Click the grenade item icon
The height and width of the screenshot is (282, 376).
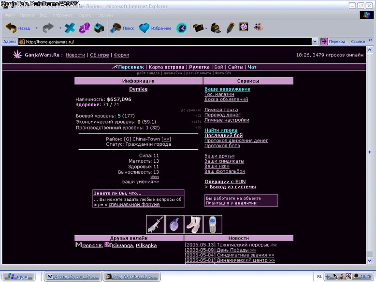(x=174, y=224)
